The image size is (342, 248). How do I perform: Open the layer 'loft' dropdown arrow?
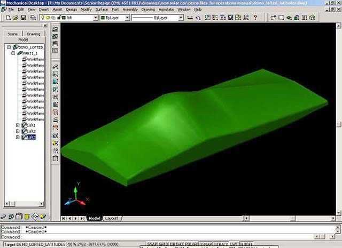[96, 18]
